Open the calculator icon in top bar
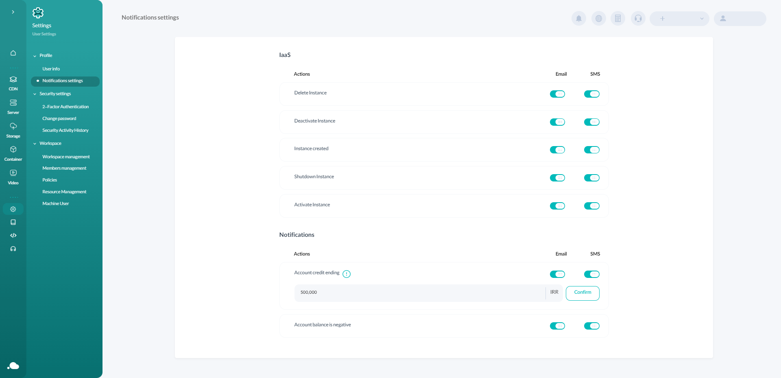This screenshot has width=781, height=378. tap(618, 18)
